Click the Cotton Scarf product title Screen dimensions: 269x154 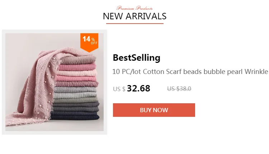point(190,72)
